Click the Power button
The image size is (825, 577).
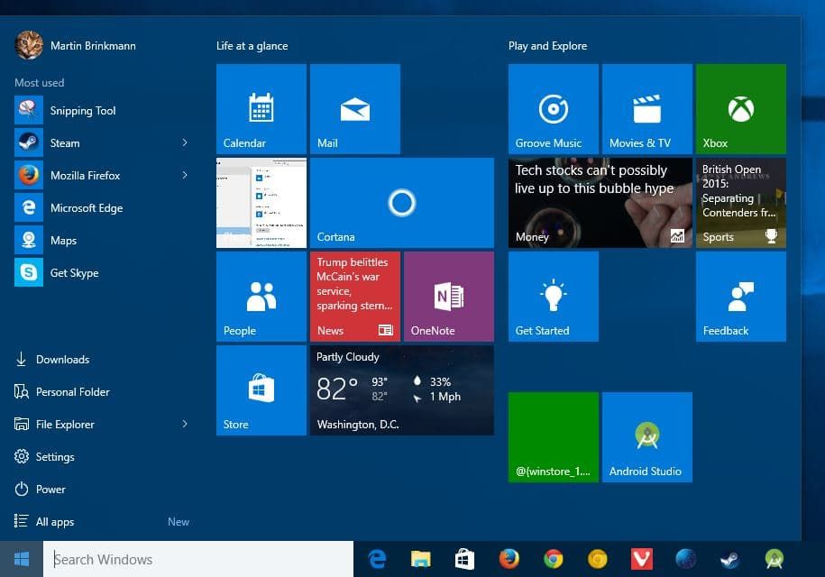pyautogui.click(x=50, y=490)
